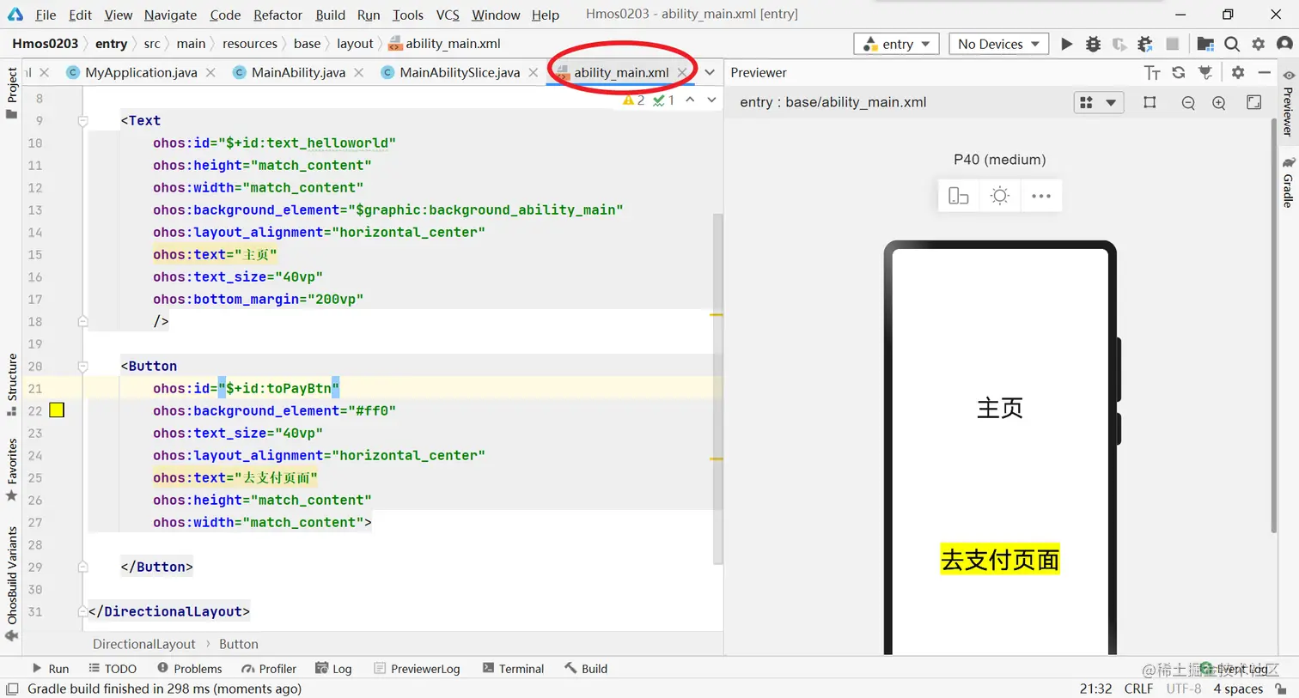This screenshot has height=698, width=1299.
Task: Click DirectionalLayout breadcrumb below editor
Action: point(144,645)
